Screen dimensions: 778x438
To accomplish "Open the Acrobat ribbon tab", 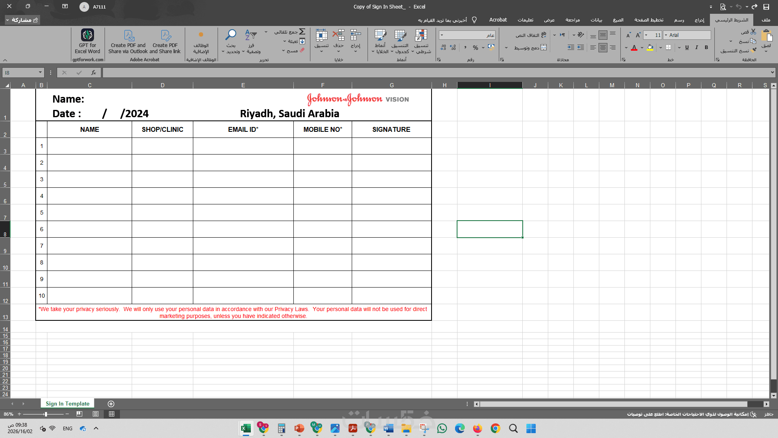I will (498, 20).
